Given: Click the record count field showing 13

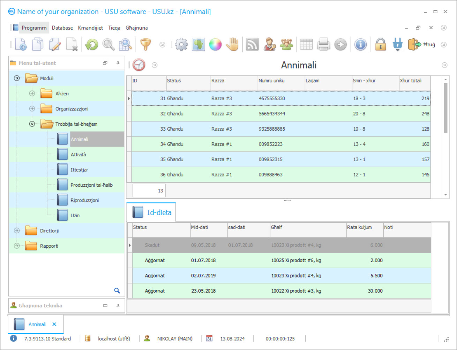Looking at the screenshot, I should [x=149, y=190].
